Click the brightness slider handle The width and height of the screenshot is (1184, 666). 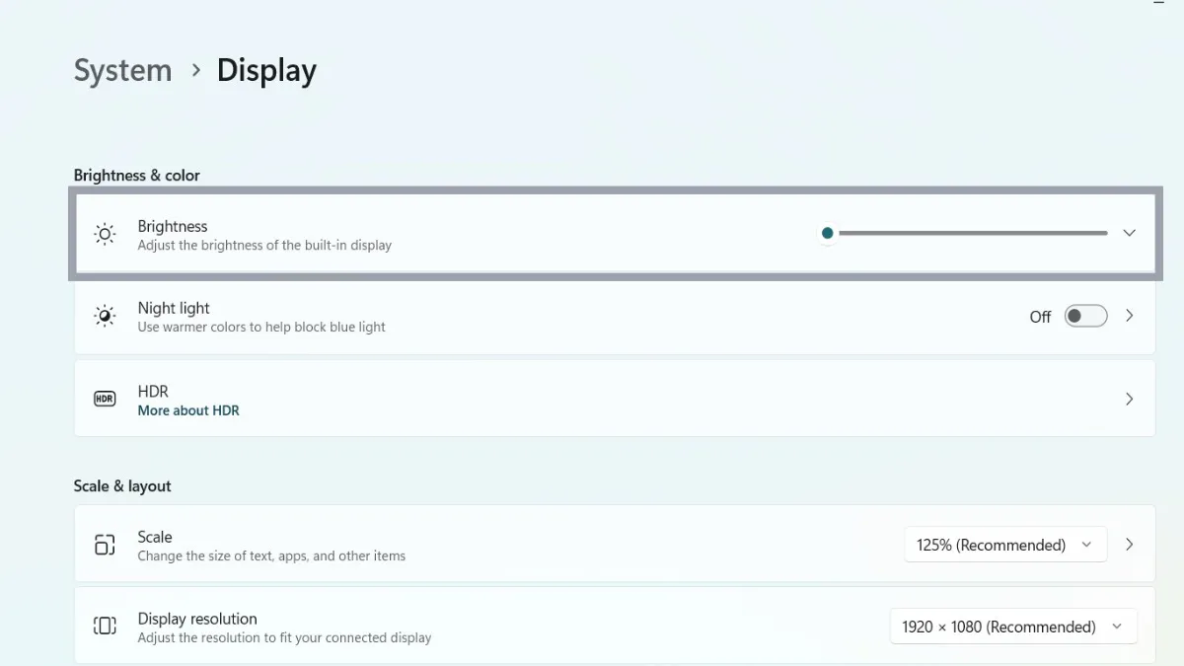[x=827, y=233]
